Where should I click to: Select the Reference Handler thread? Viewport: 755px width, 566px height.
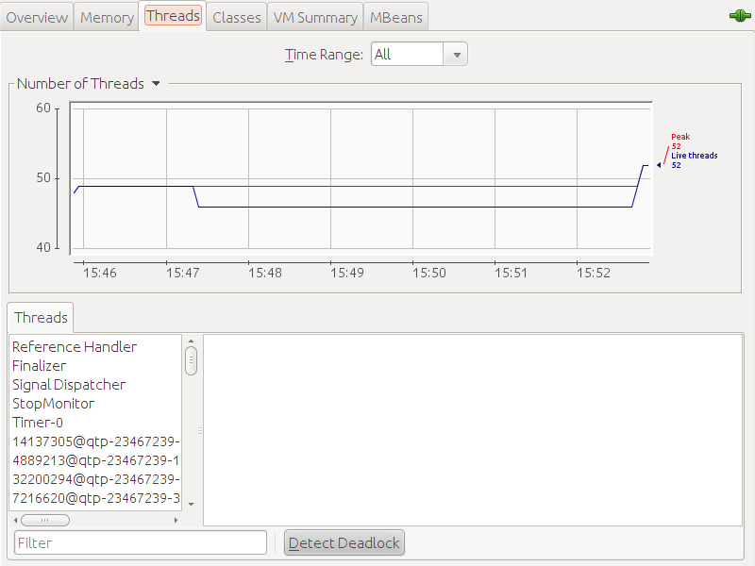pyautogui.click(x=75, y=347)
